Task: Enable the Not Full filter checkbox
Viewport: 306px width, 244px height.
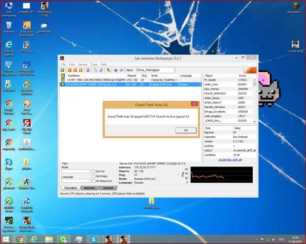Action: (94, 172)
